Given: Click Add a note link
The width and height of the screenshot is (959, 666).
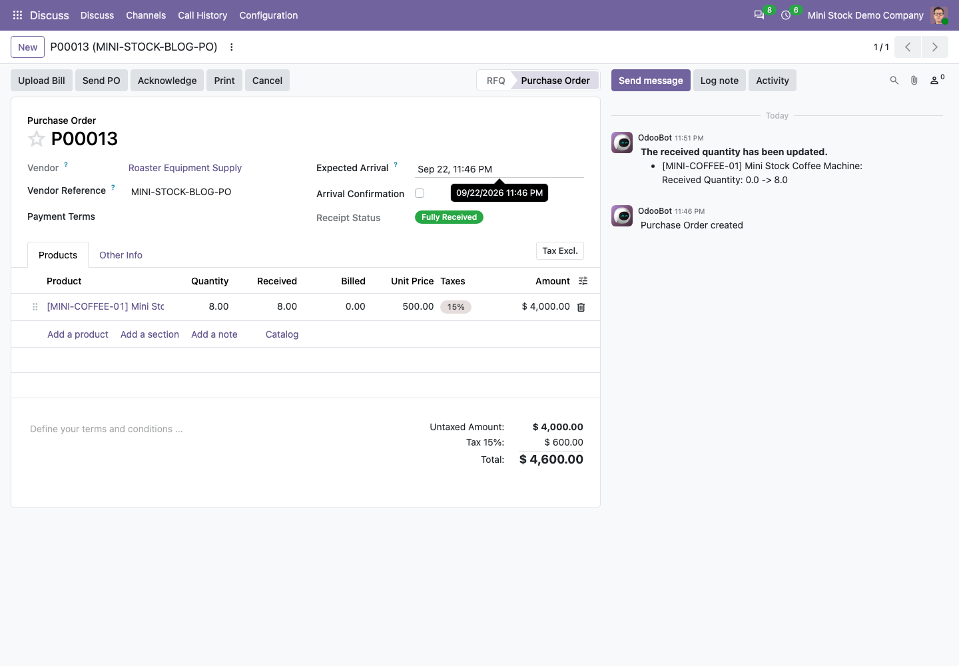Looking at the screenshot, I should 214,334.
